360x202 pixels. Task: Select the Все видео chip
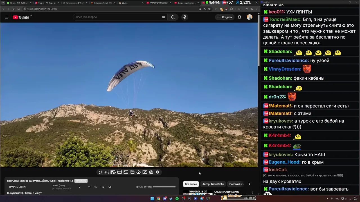[191, 184]
